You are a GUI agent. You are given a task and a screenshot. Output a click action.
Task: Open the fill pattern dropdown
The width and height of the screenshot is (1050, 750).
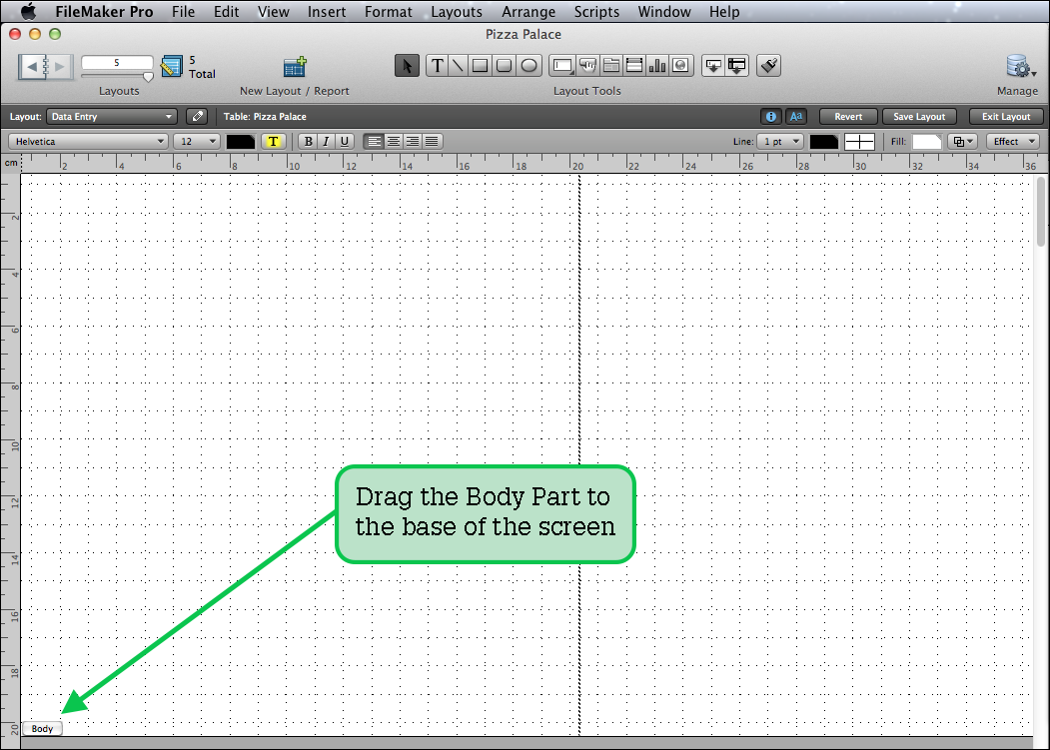[x=964, y=141]
